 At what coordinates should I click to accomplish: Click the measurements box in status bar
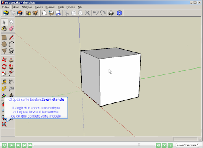(186, 139)
